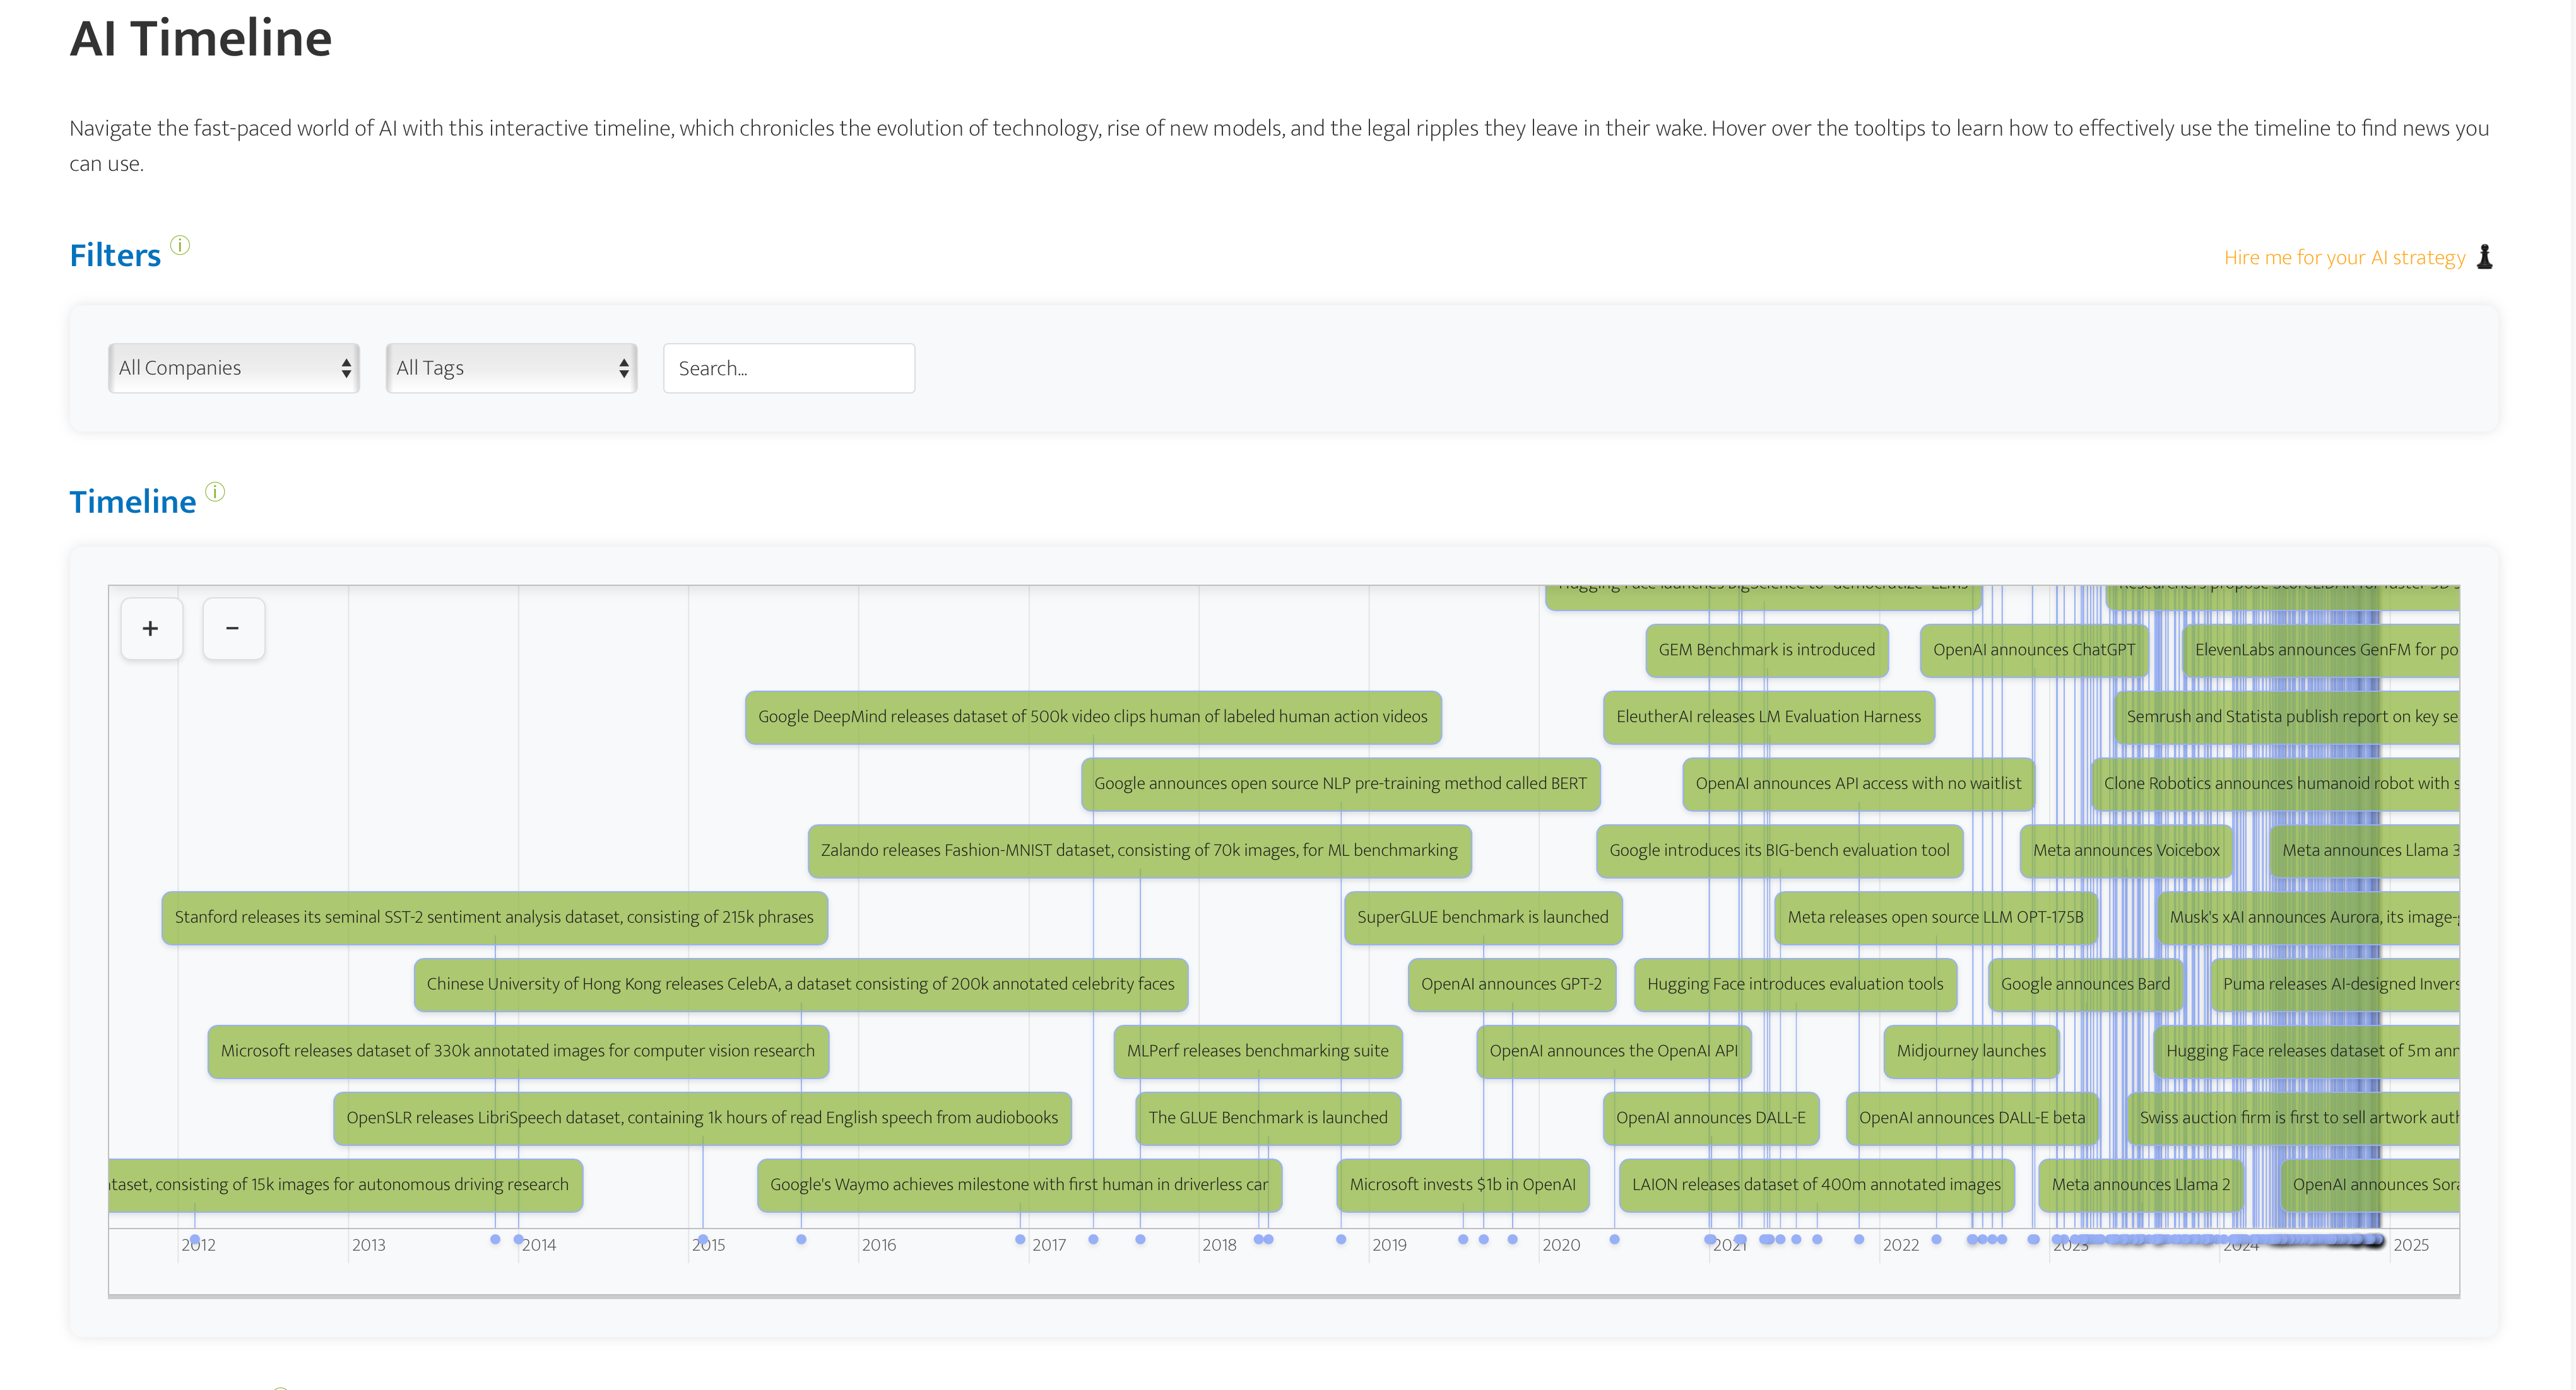Click the info icon next to Timeline heading
Screen dimensions: 2576x1390
pos(215,492)
